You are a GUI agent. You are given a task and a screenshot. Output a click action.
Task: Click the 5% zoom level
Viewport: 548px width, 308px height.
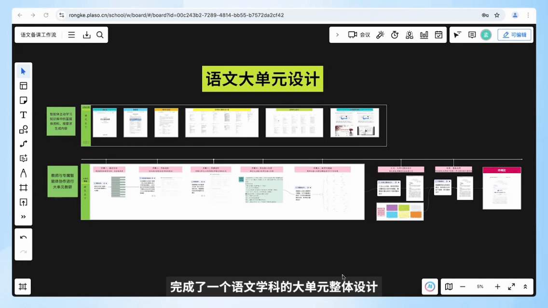coord(480,287)
